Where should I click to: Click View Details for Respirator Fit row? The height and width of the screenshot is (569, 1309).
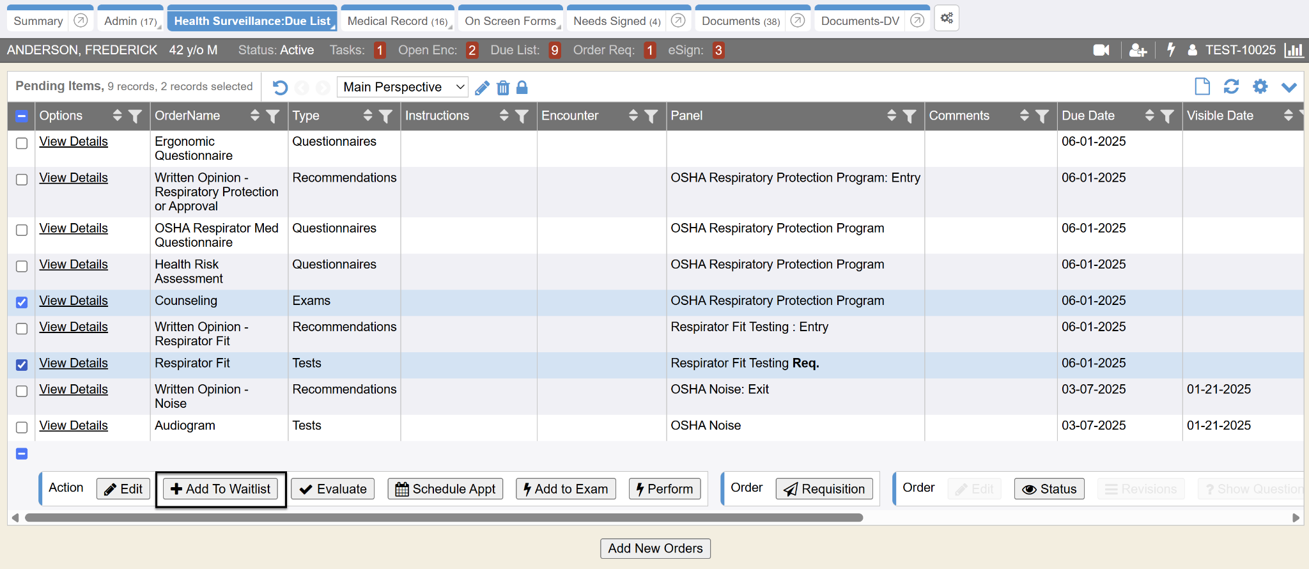coord(74,363)
